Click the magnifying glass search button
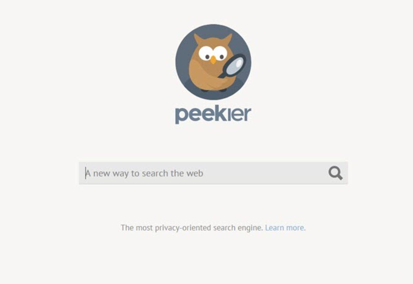Screen dimensions: 413x284 tap(335, 173)
